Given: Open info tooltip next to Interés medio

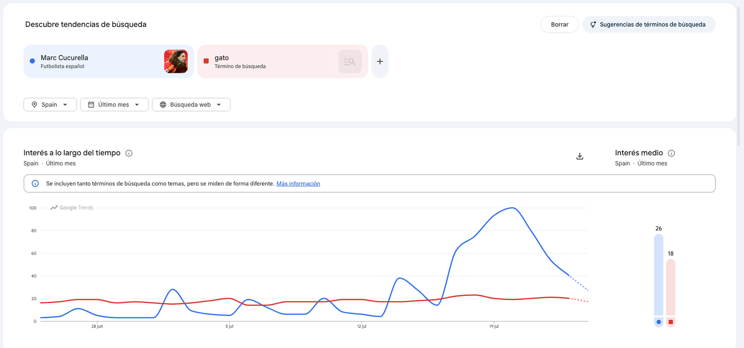Looking at the screenshot, I should 671,153.
